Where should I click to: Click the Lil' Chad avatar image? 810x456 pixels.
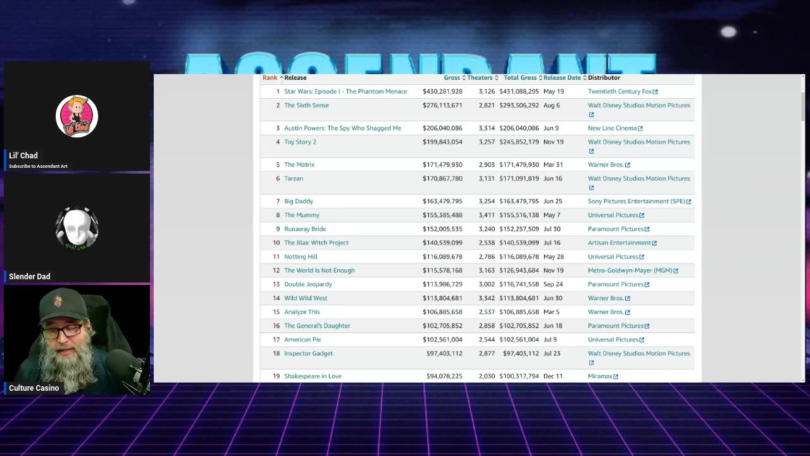point(77,116)
